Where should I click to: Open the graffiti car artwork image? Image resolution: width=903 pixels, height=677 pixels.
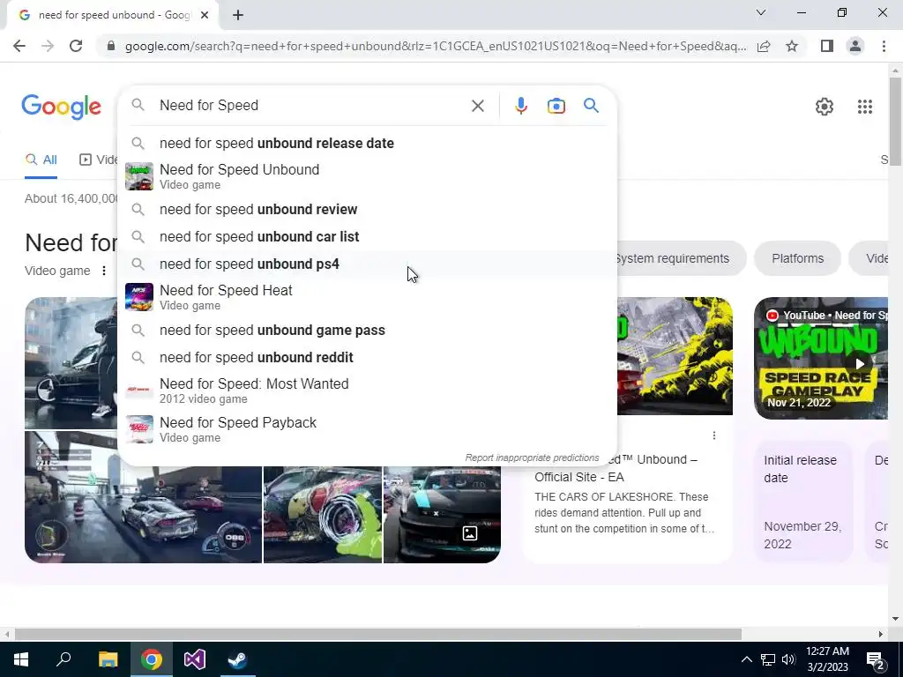[x=323, y=514]
